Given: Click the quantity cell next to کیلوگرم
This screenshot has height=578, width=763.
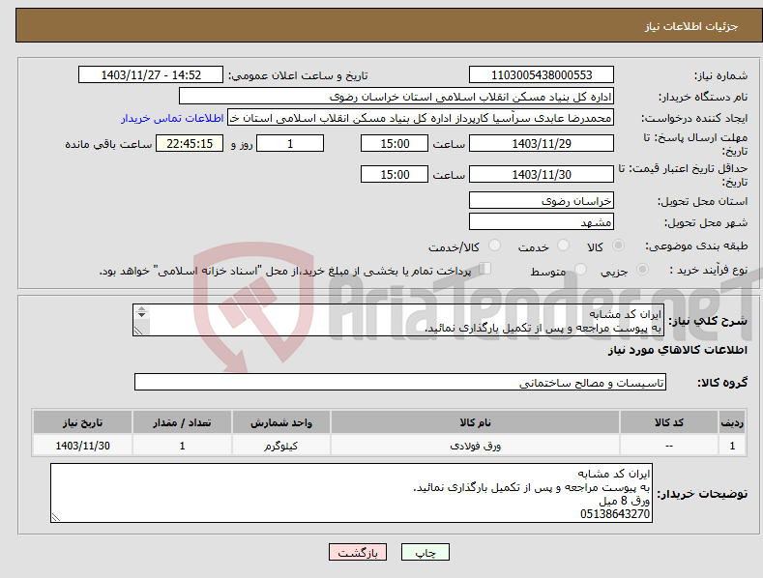Looking at the screenshot, I should [x=182, y=446].
